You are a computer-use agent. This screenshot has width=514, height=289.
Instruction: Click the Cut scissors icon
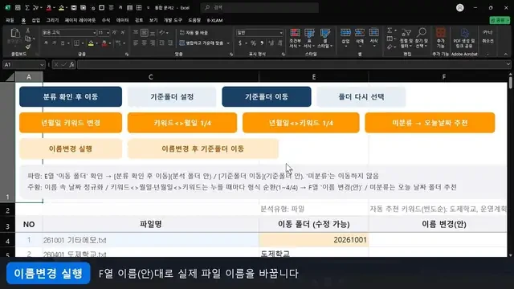[28, 31]
